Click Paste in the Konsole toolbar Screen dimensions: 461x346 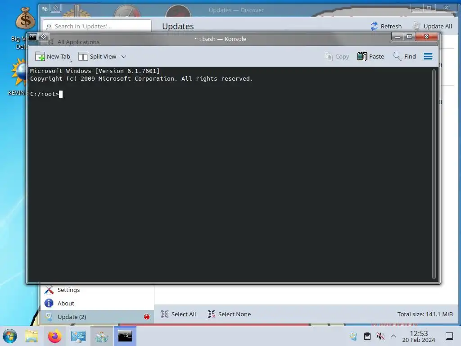coord(371,56)
